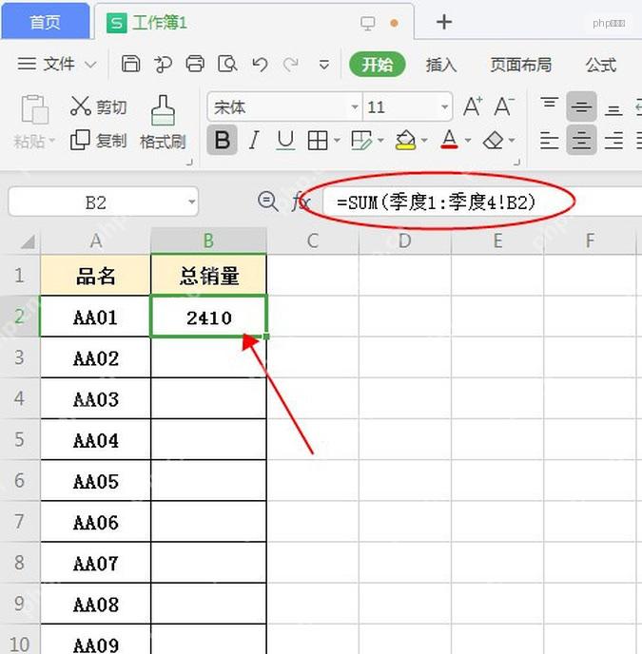Toggle Bold formatting
This screenshot has width=642, height=654.
222,140
